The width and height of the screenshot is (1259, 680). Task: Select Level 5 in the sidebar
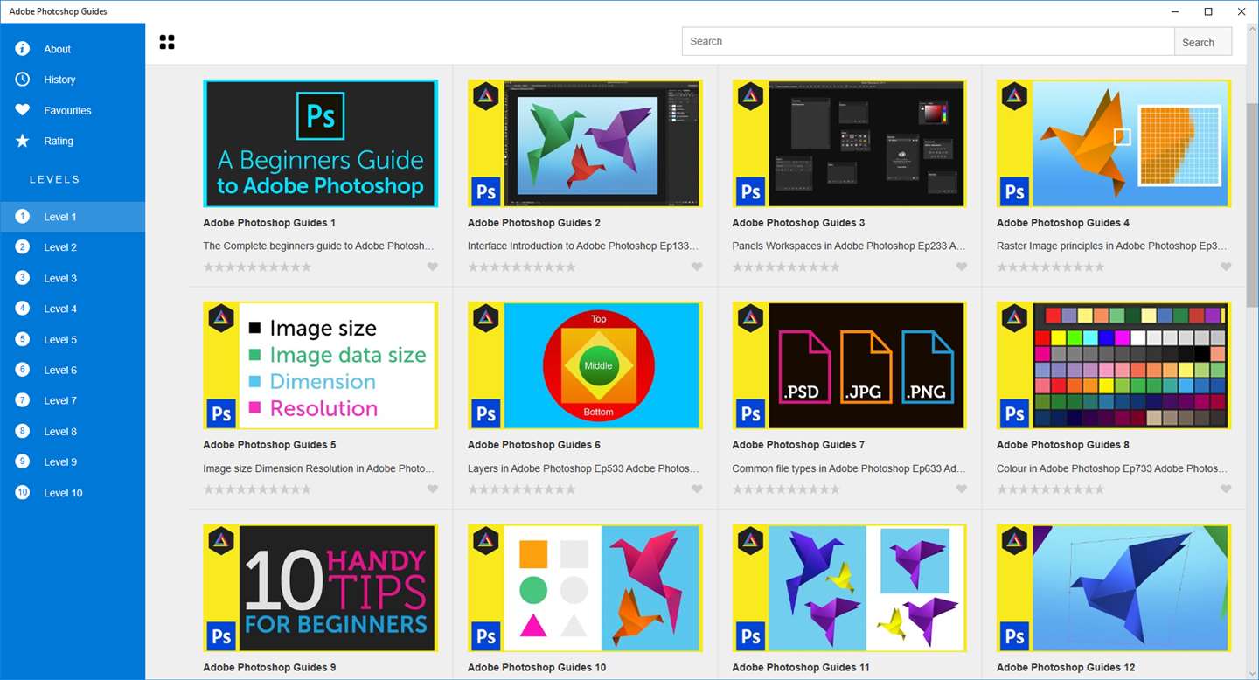[x=73, y=339]
